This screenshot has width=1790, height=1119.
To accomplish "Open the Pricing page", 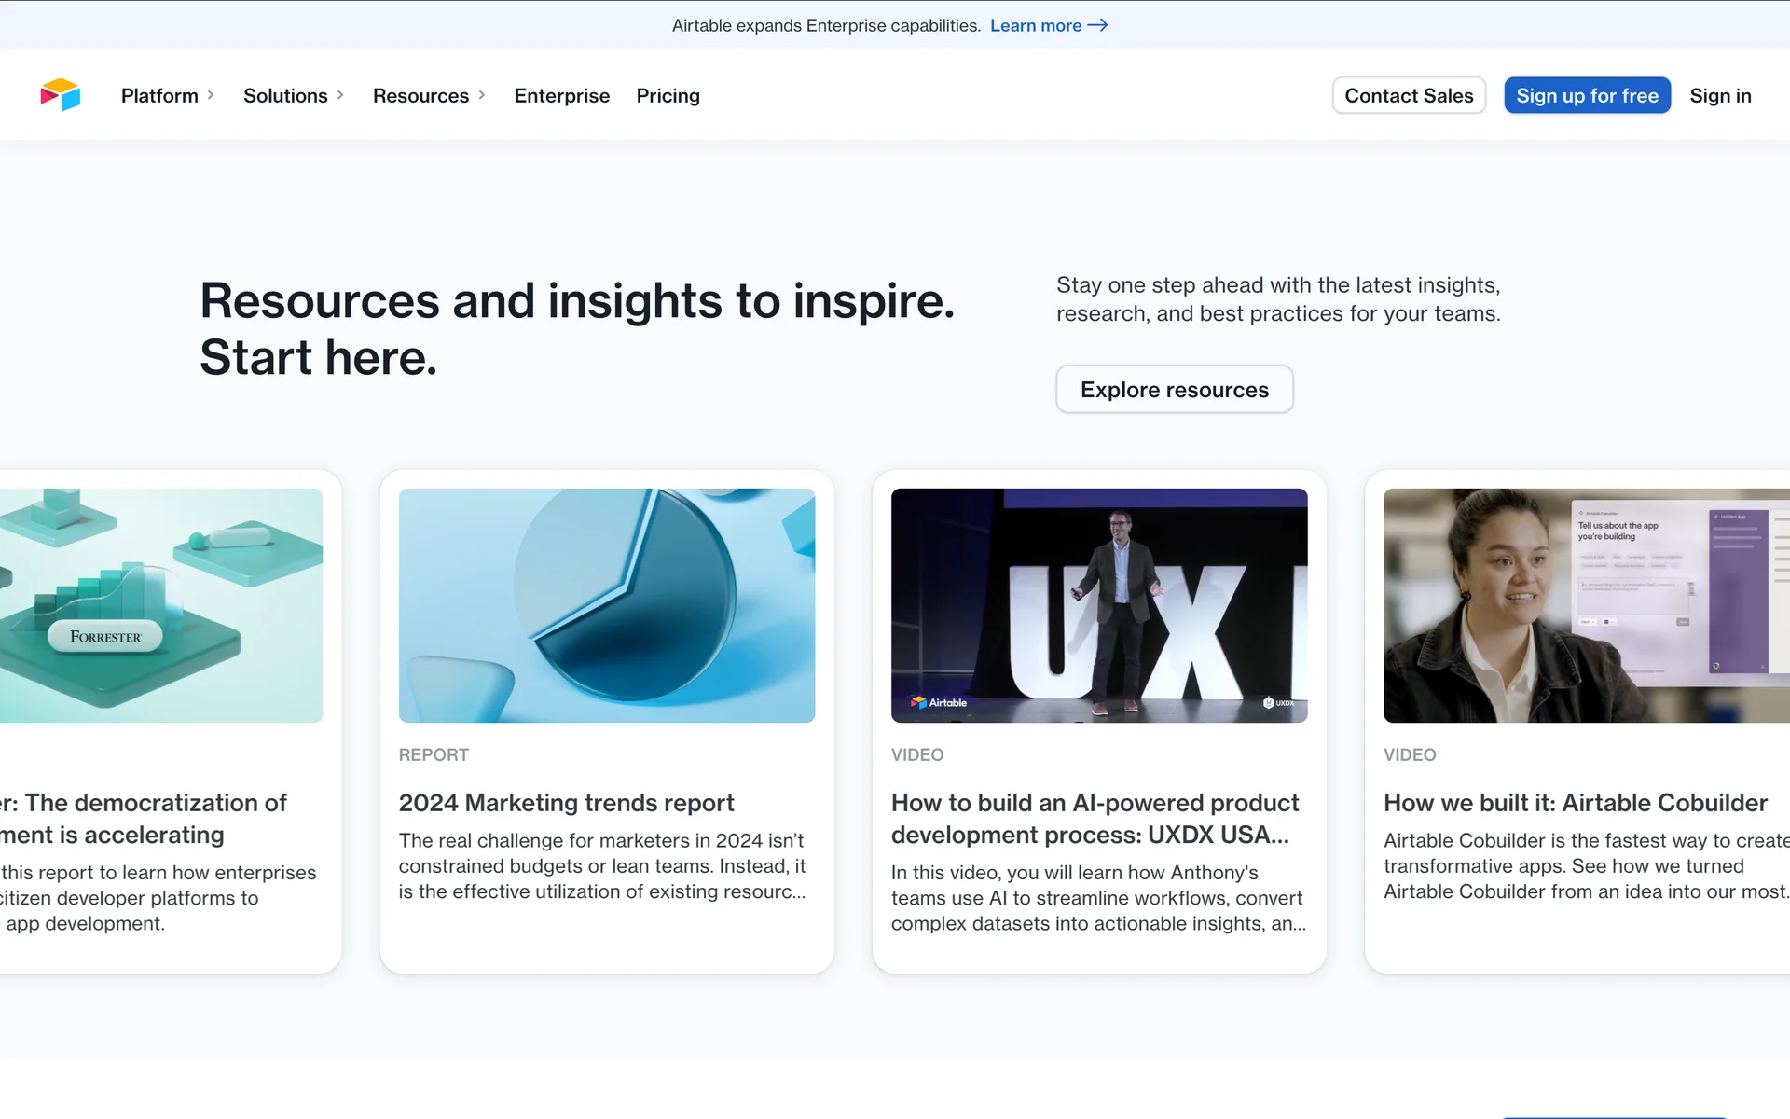I will click(668, 95).
